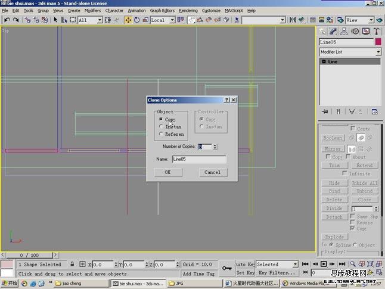This screenshot has height=289, width=385.
Task: Toggle the About Pivot checkbox
Action: pos(348,157)
